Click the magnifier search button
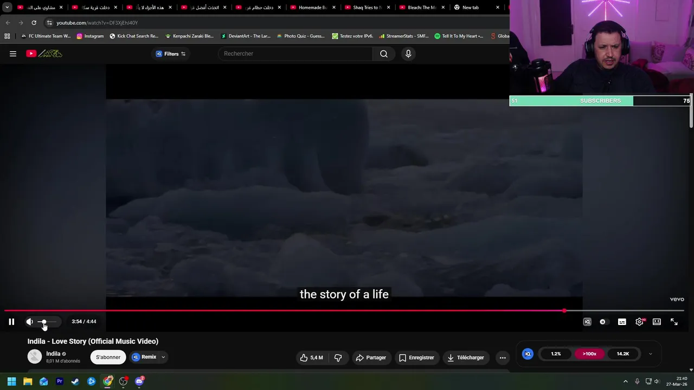Screen dimensions: 694x390 [x=384, y=54]
